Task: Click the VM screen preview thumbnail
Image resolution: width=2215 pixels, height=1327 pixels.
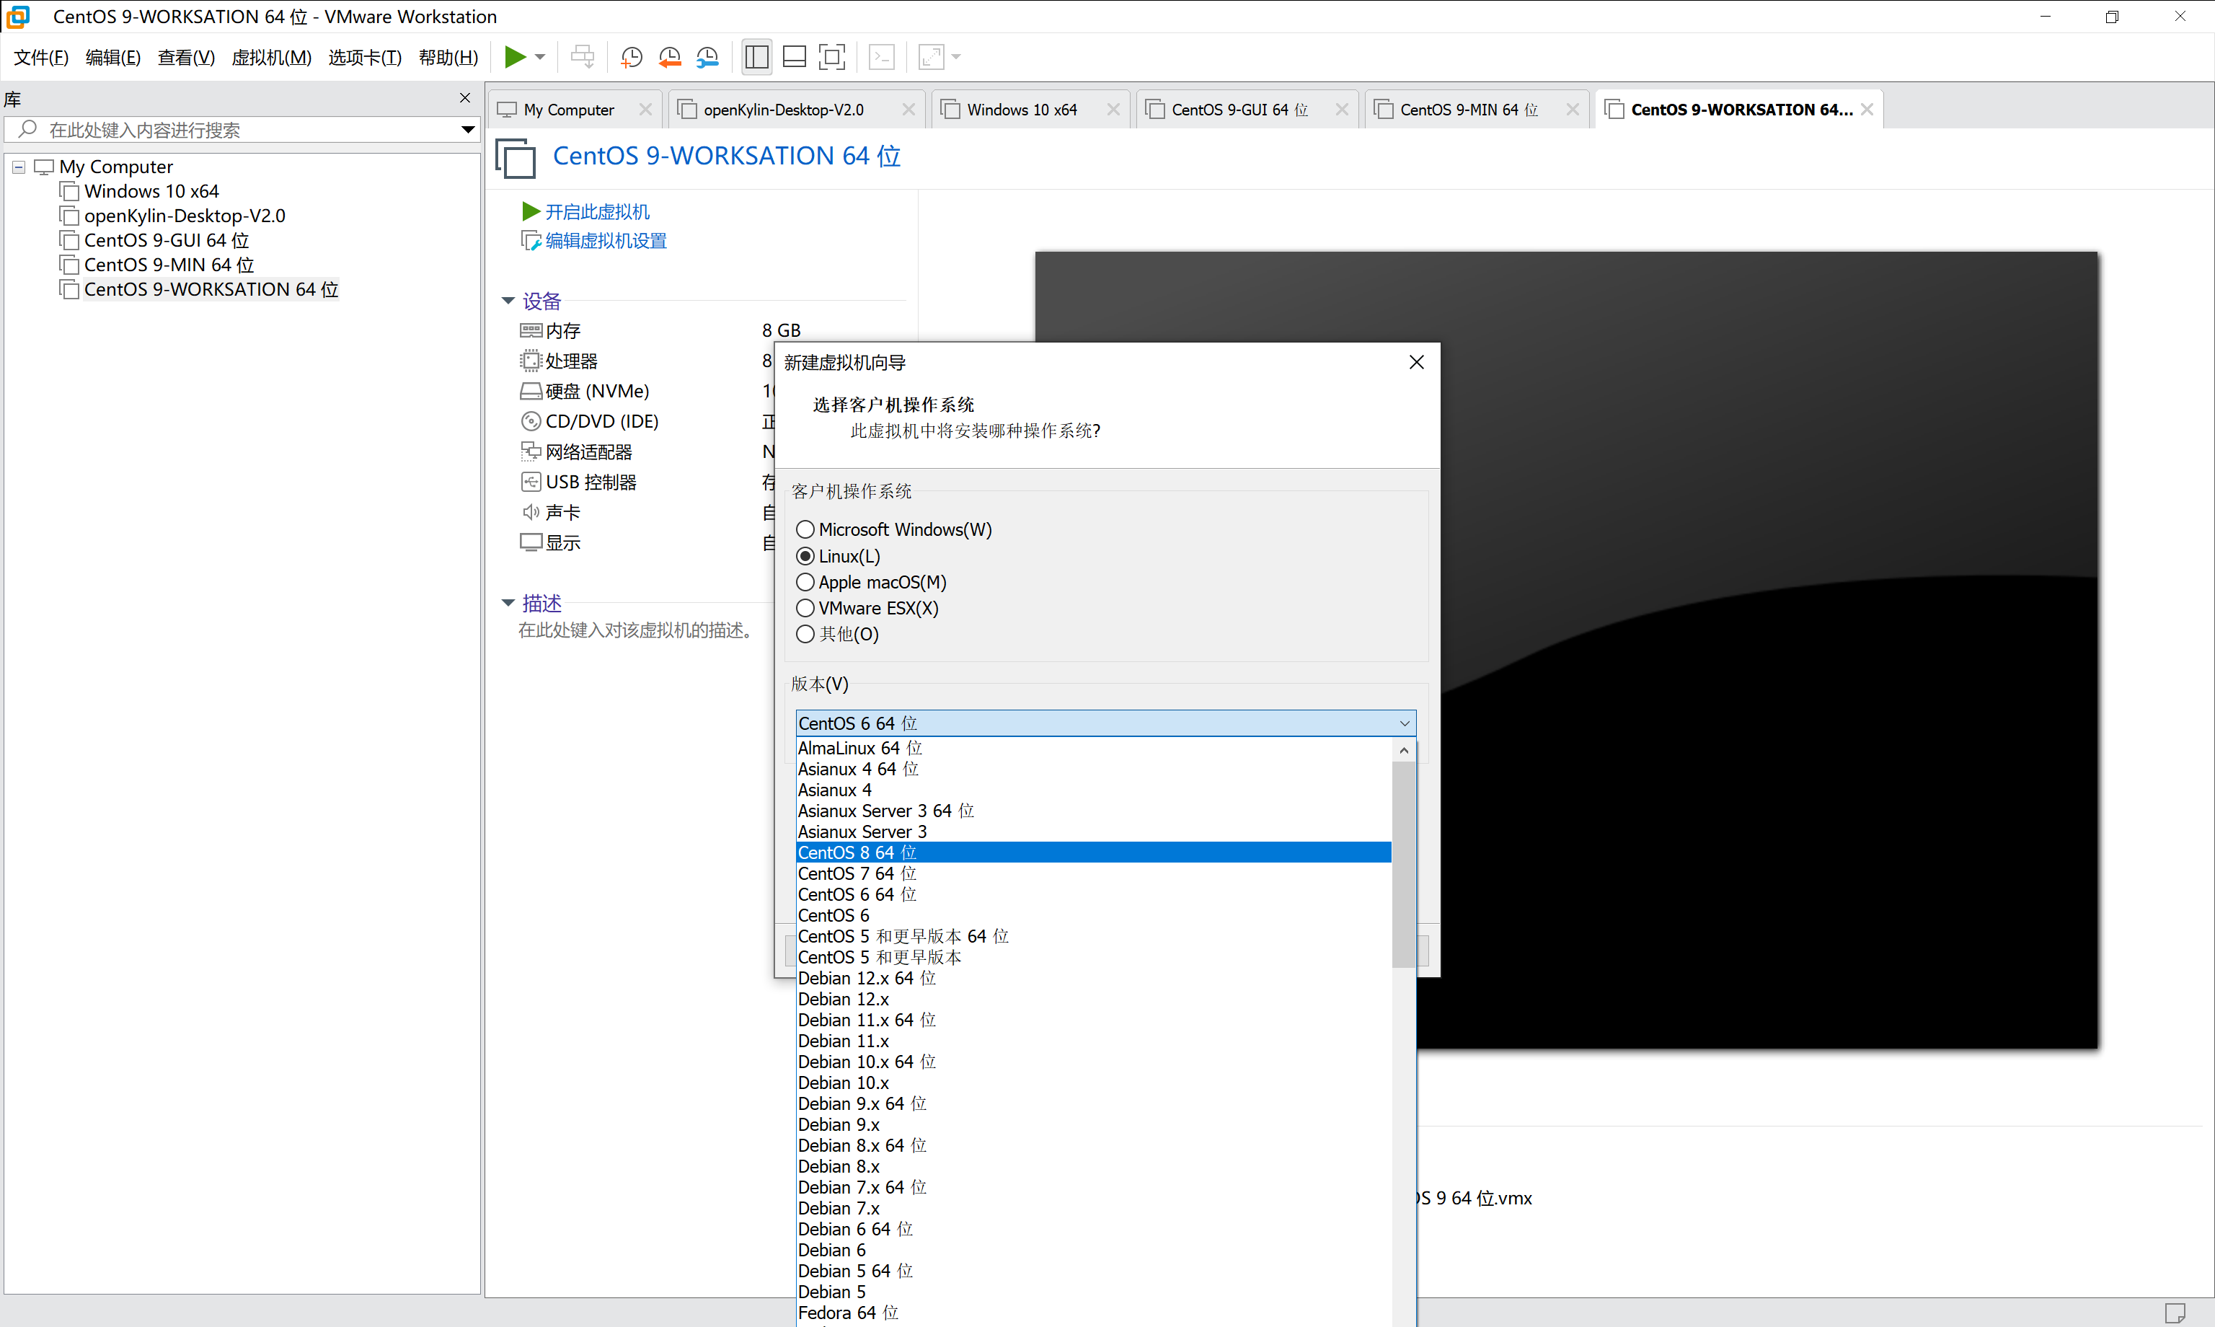Action: click(1566, 650)
